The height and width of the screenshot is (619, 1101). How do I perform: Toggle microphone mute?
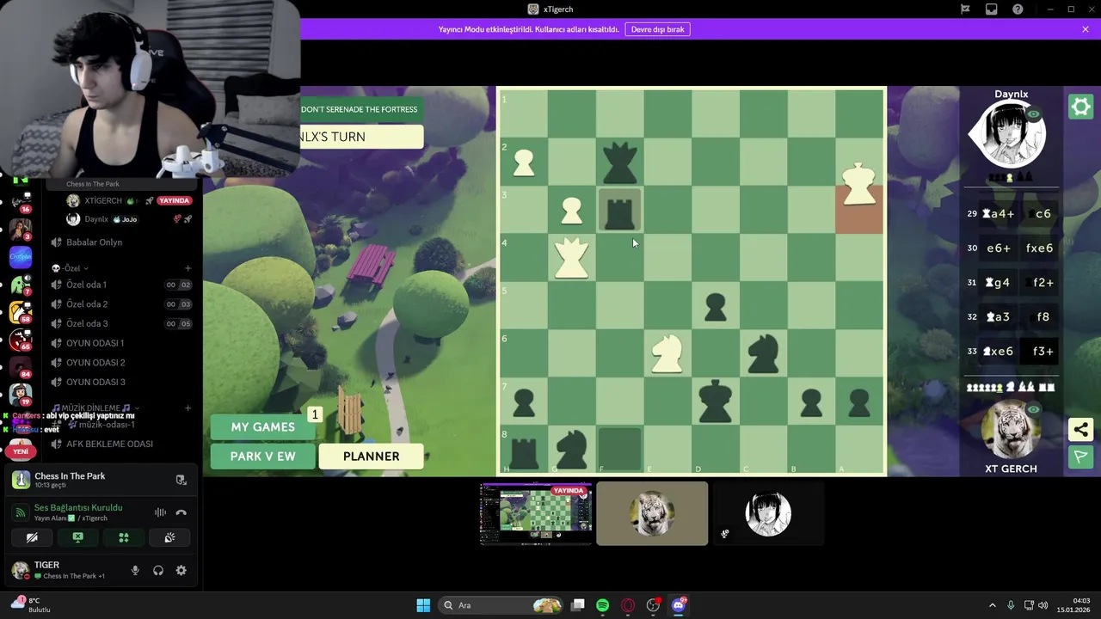tap(135, 570)
